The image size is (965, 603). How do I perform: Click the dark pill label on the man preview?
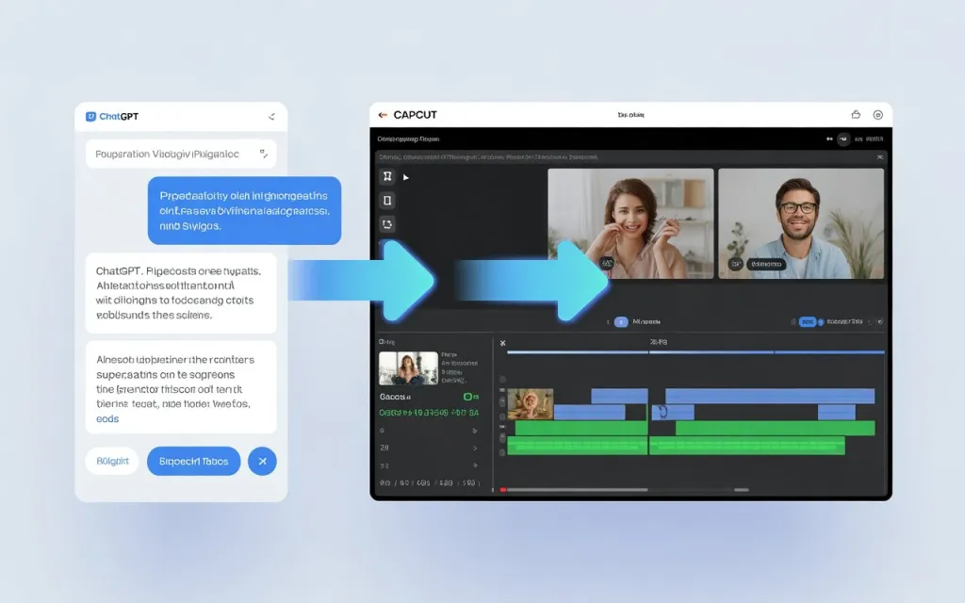(x=766, y=264)
